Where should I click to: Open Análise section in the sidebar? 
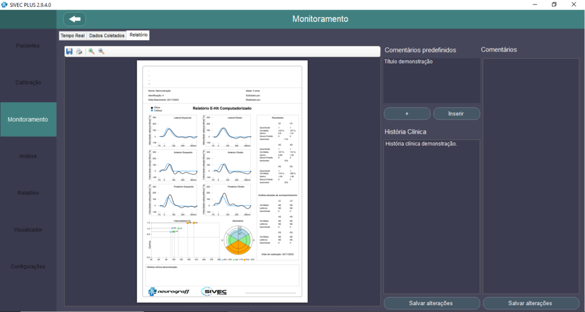28,156
